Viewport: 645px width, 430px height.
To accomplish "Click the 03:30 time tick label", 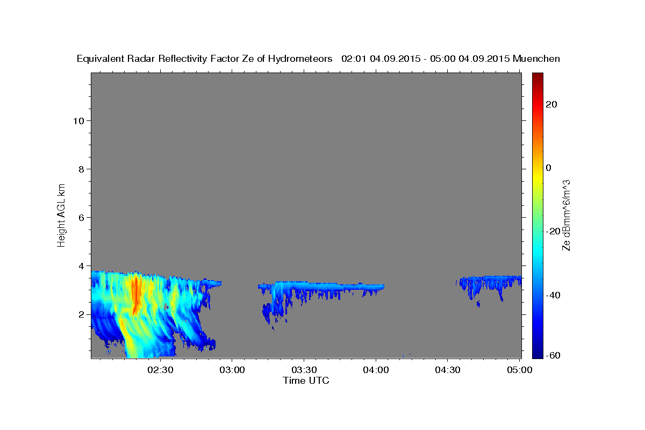I will click(x=304, y=370).
